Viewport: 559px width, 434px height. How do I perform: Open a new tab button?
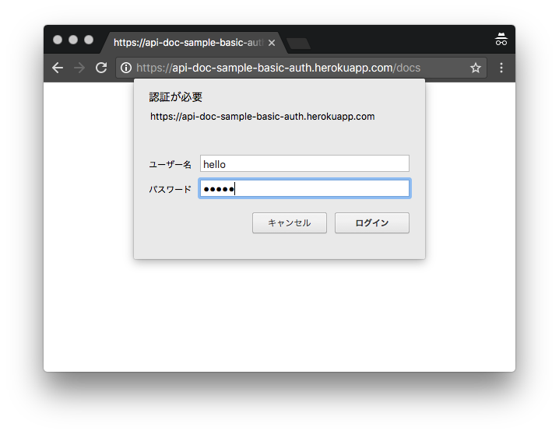pyautogui.click(x=298, y=44)
